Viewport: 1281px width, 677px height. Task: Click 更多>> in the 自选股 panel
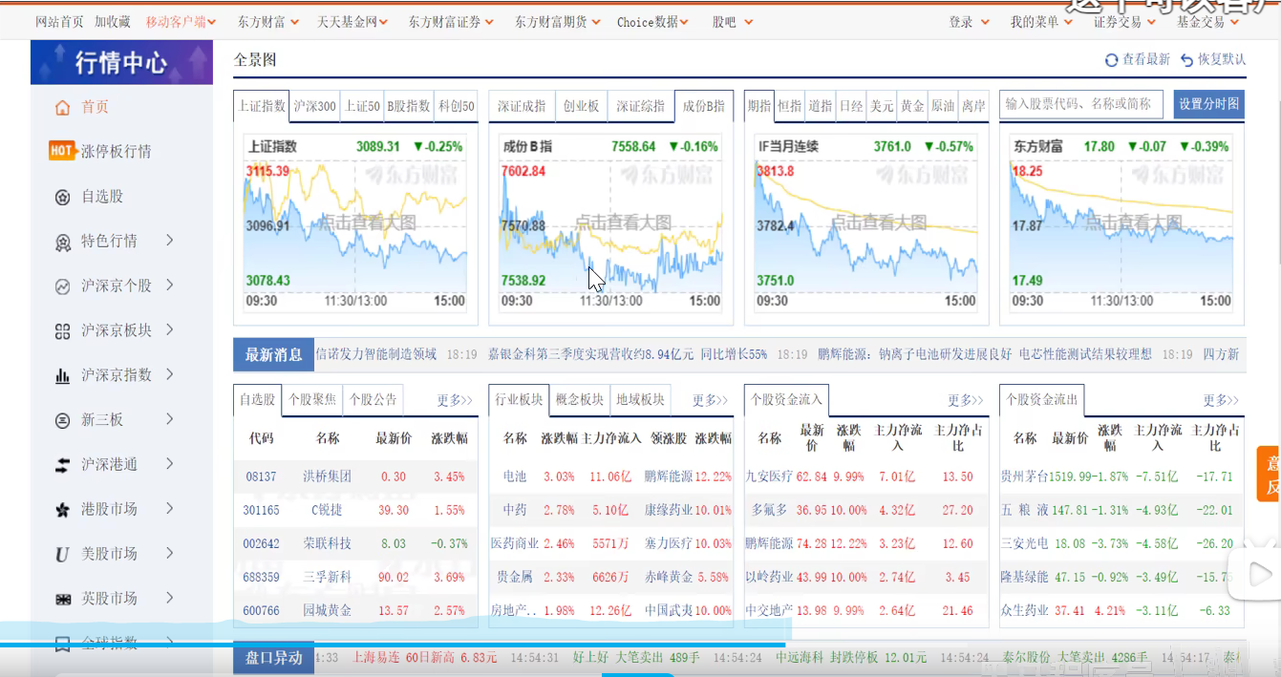coord(455,400)
